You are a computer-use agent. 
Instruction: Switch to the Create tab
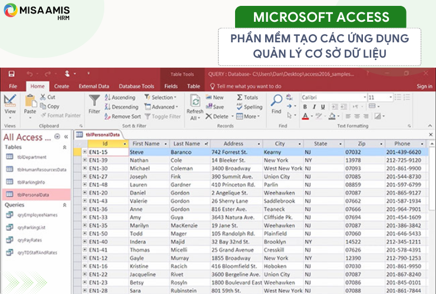tap(61, 86)
